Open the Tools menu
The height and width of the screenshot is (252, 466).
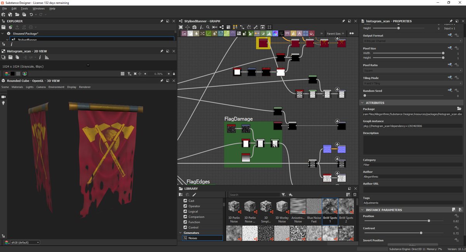click(x=24, y=8)
